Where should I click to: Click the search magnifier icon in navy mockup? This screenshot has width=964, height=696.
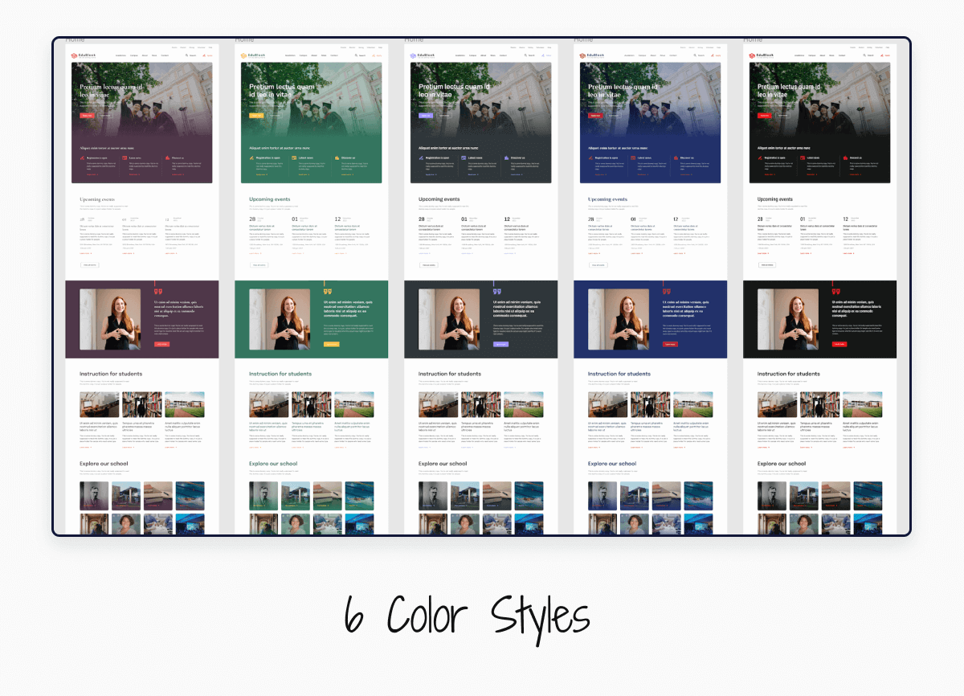[x=696, y=55]
